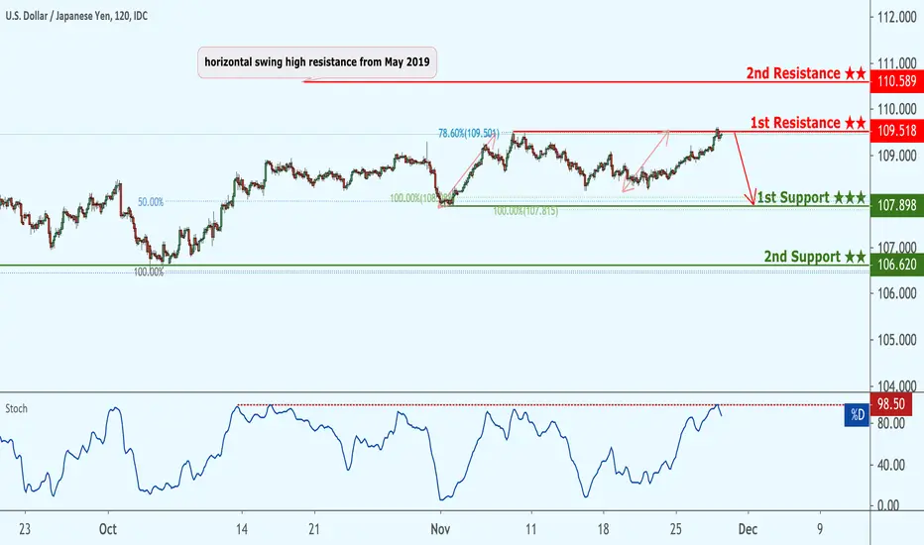The height and width of the screenshot is (545, 924).
Task: Click the Oct date on time axis
Action: [x=108, y=529]
